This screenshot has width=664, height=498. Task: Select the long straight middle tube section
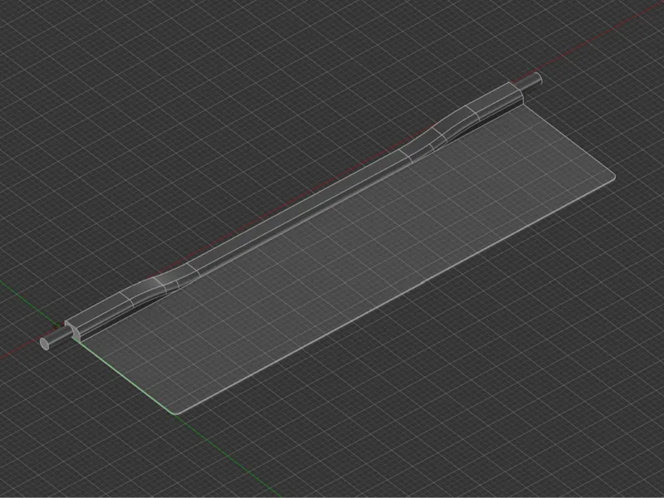tap(300, 212)
